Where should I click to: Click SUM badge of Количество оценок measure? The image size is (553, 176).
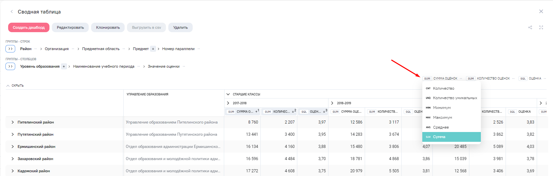coord(471,79)
